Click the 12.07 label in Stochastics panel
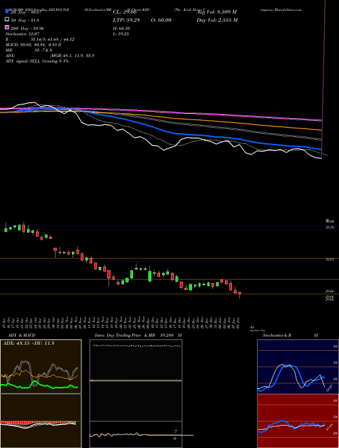Screen dimensions: 339x448 click(x=330, y=388)
